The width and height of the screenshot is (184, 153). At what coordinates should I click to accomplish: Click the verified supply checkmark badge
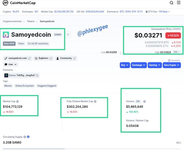pos(28,137)
